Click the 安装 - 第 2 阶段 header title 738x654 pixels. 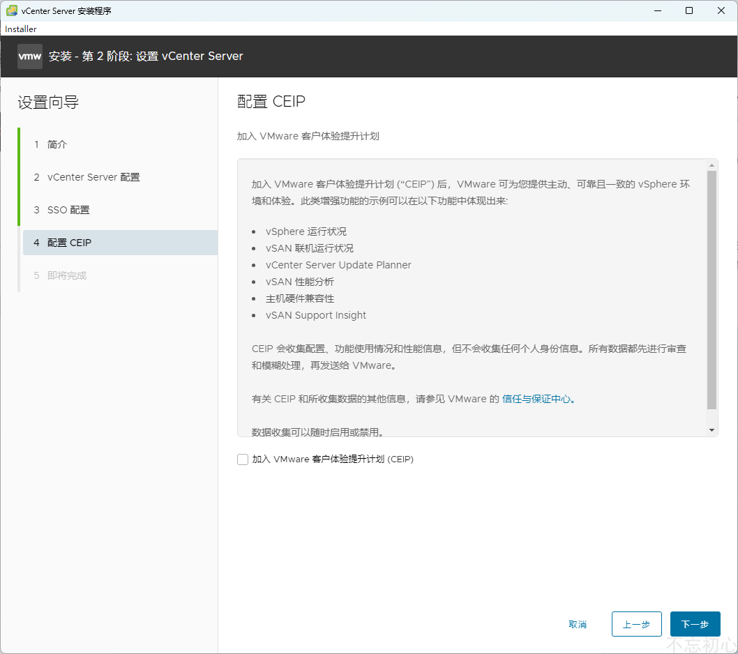[x=146, y=56]
